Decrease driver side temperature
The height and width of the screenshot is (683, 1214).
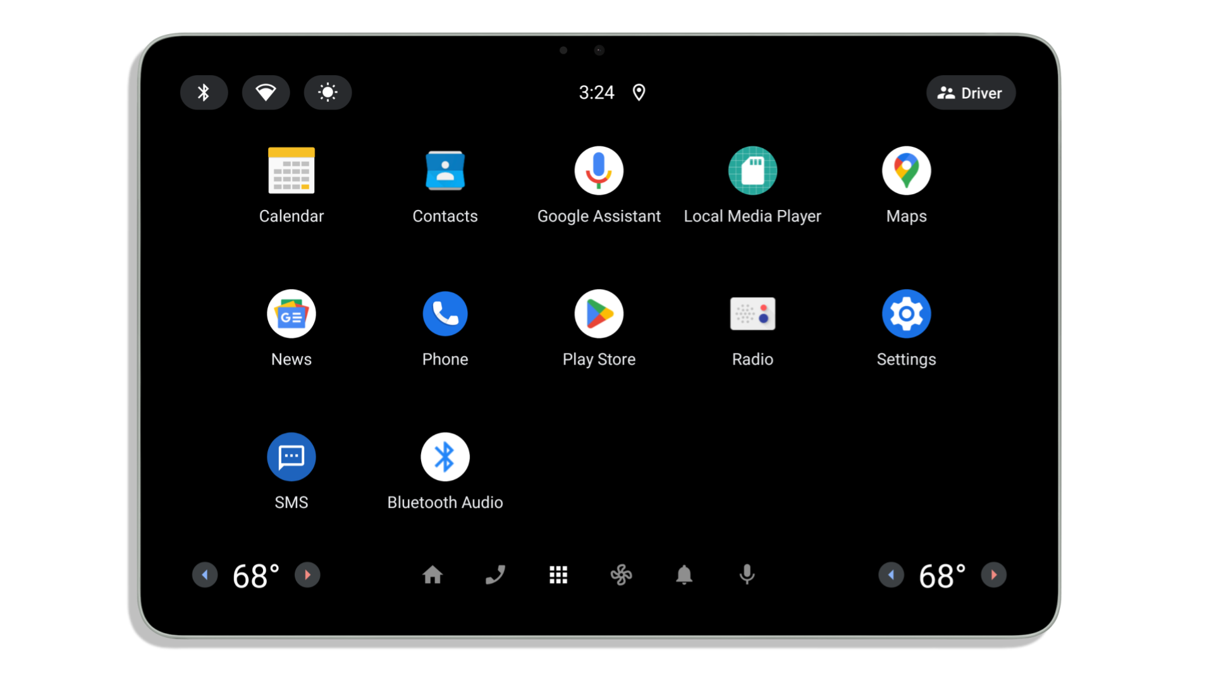205,575
